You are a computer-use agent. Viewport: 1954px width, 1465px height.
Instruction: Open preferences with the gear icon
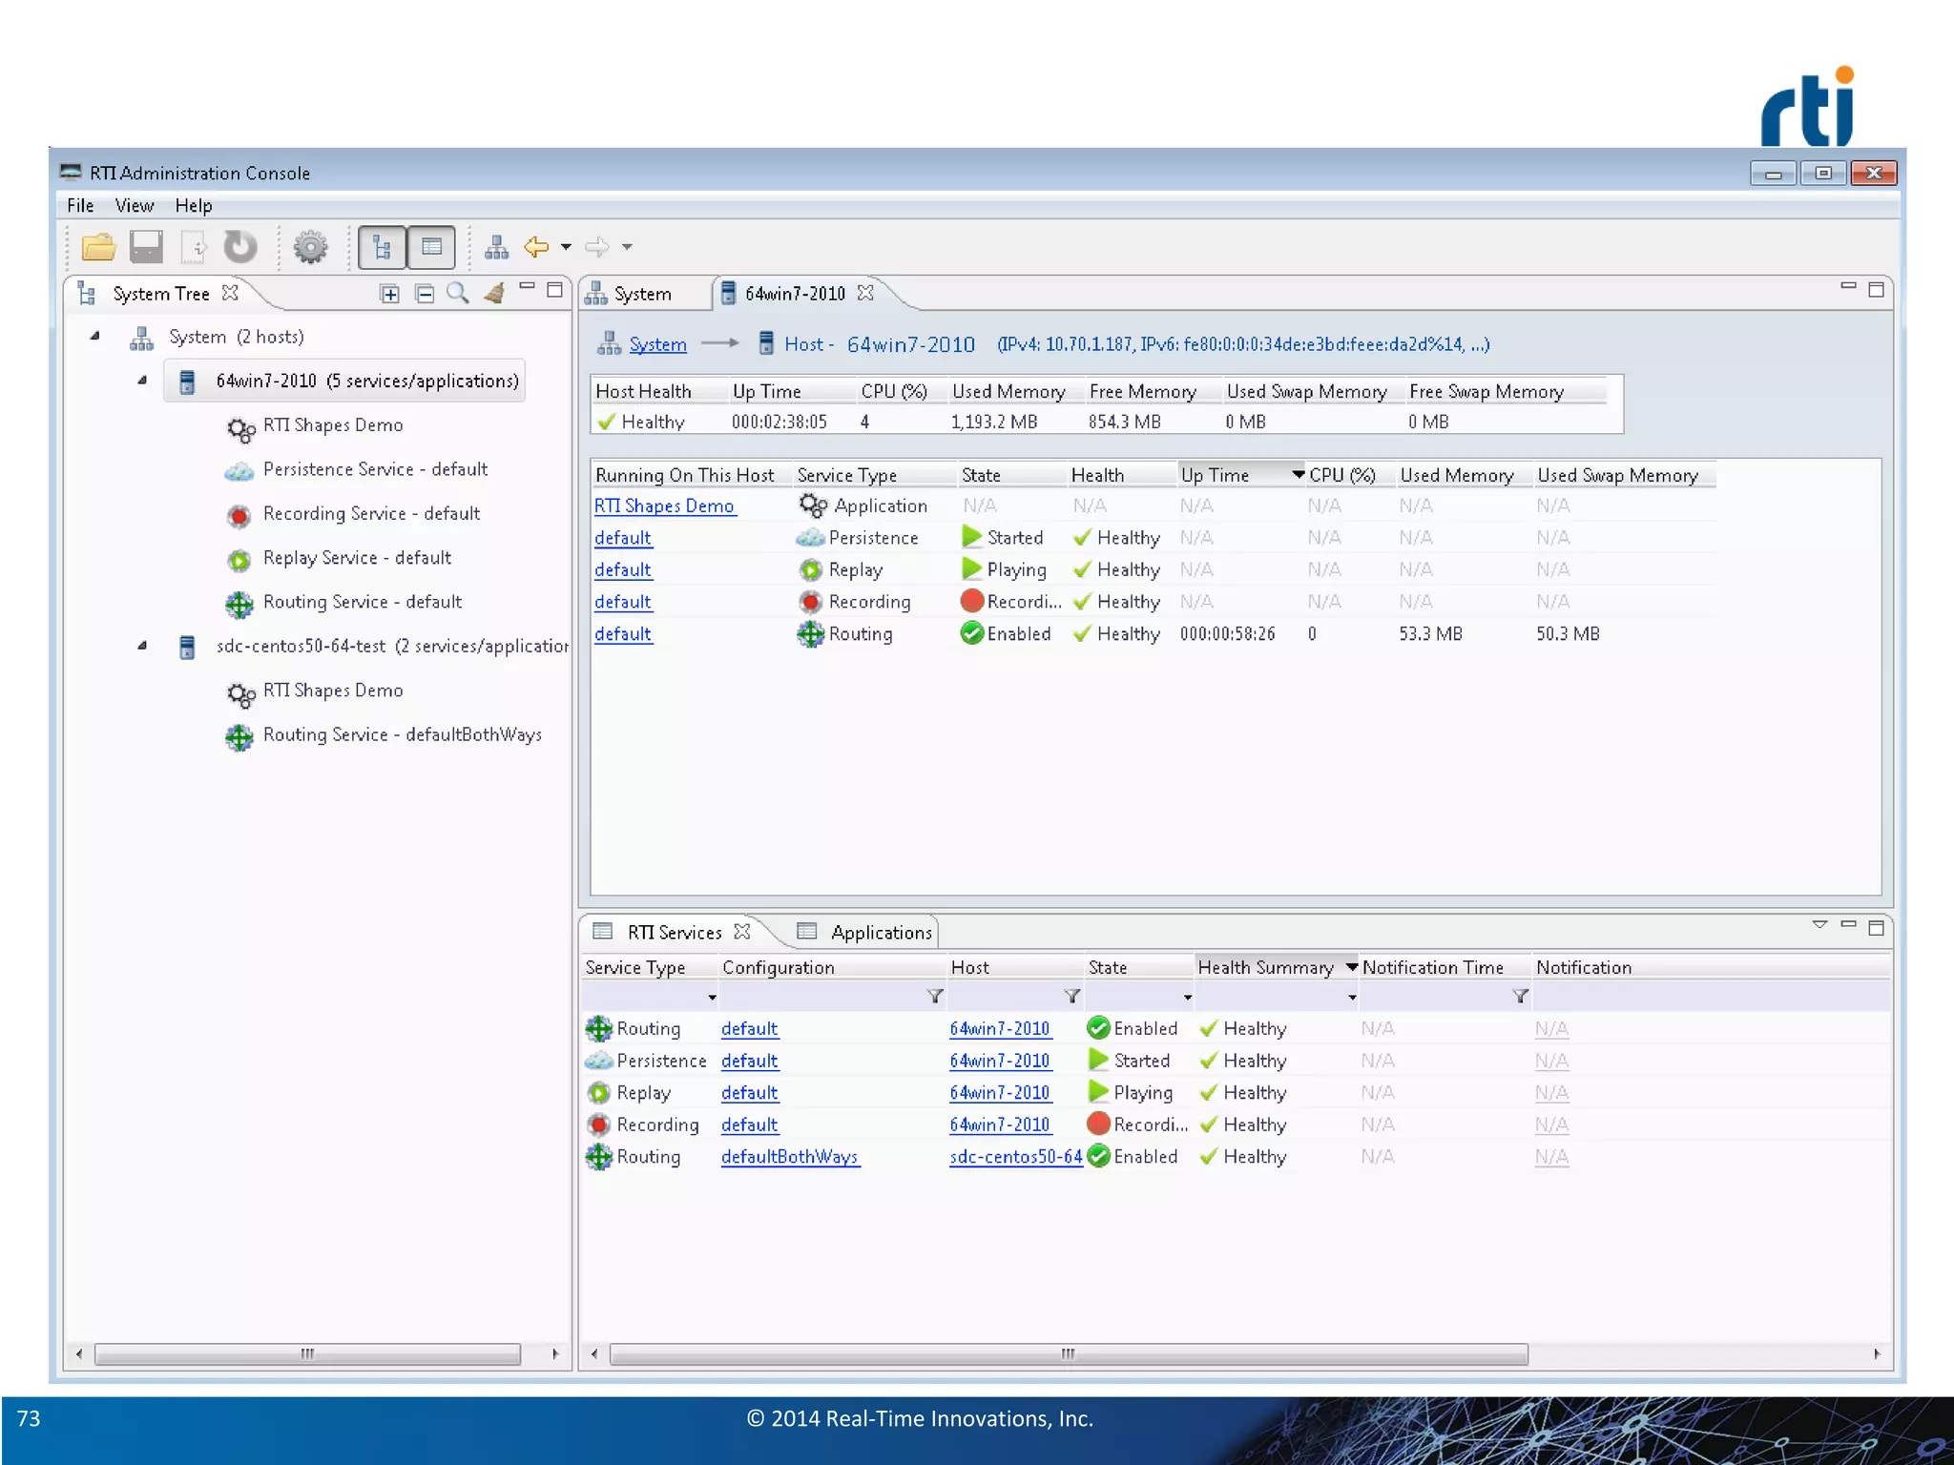[310, 247]
